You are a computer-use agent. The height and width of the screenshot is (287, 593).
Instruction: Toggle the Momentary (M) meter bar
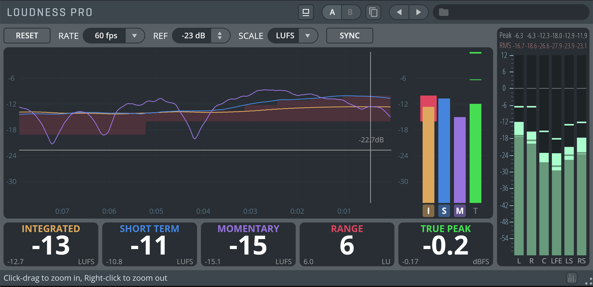[x=460, y=211]
